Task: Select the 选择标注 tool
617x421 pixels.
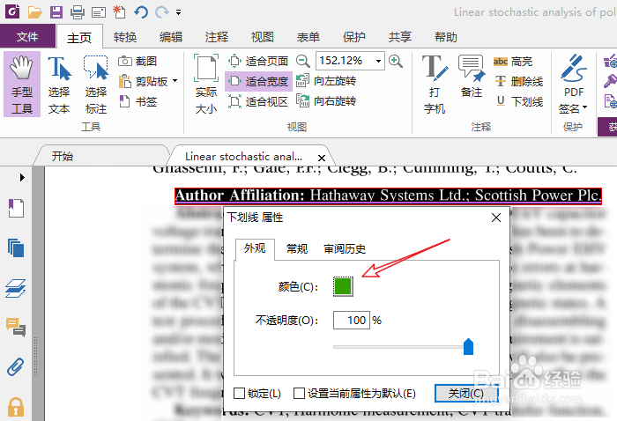Action: (x=96, y=85)
